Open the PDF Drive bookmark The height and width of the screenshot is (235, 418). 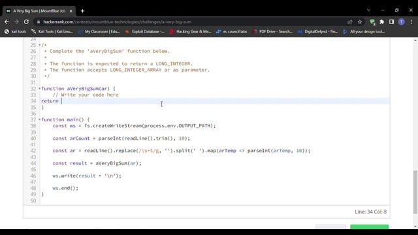pos(272,31)
